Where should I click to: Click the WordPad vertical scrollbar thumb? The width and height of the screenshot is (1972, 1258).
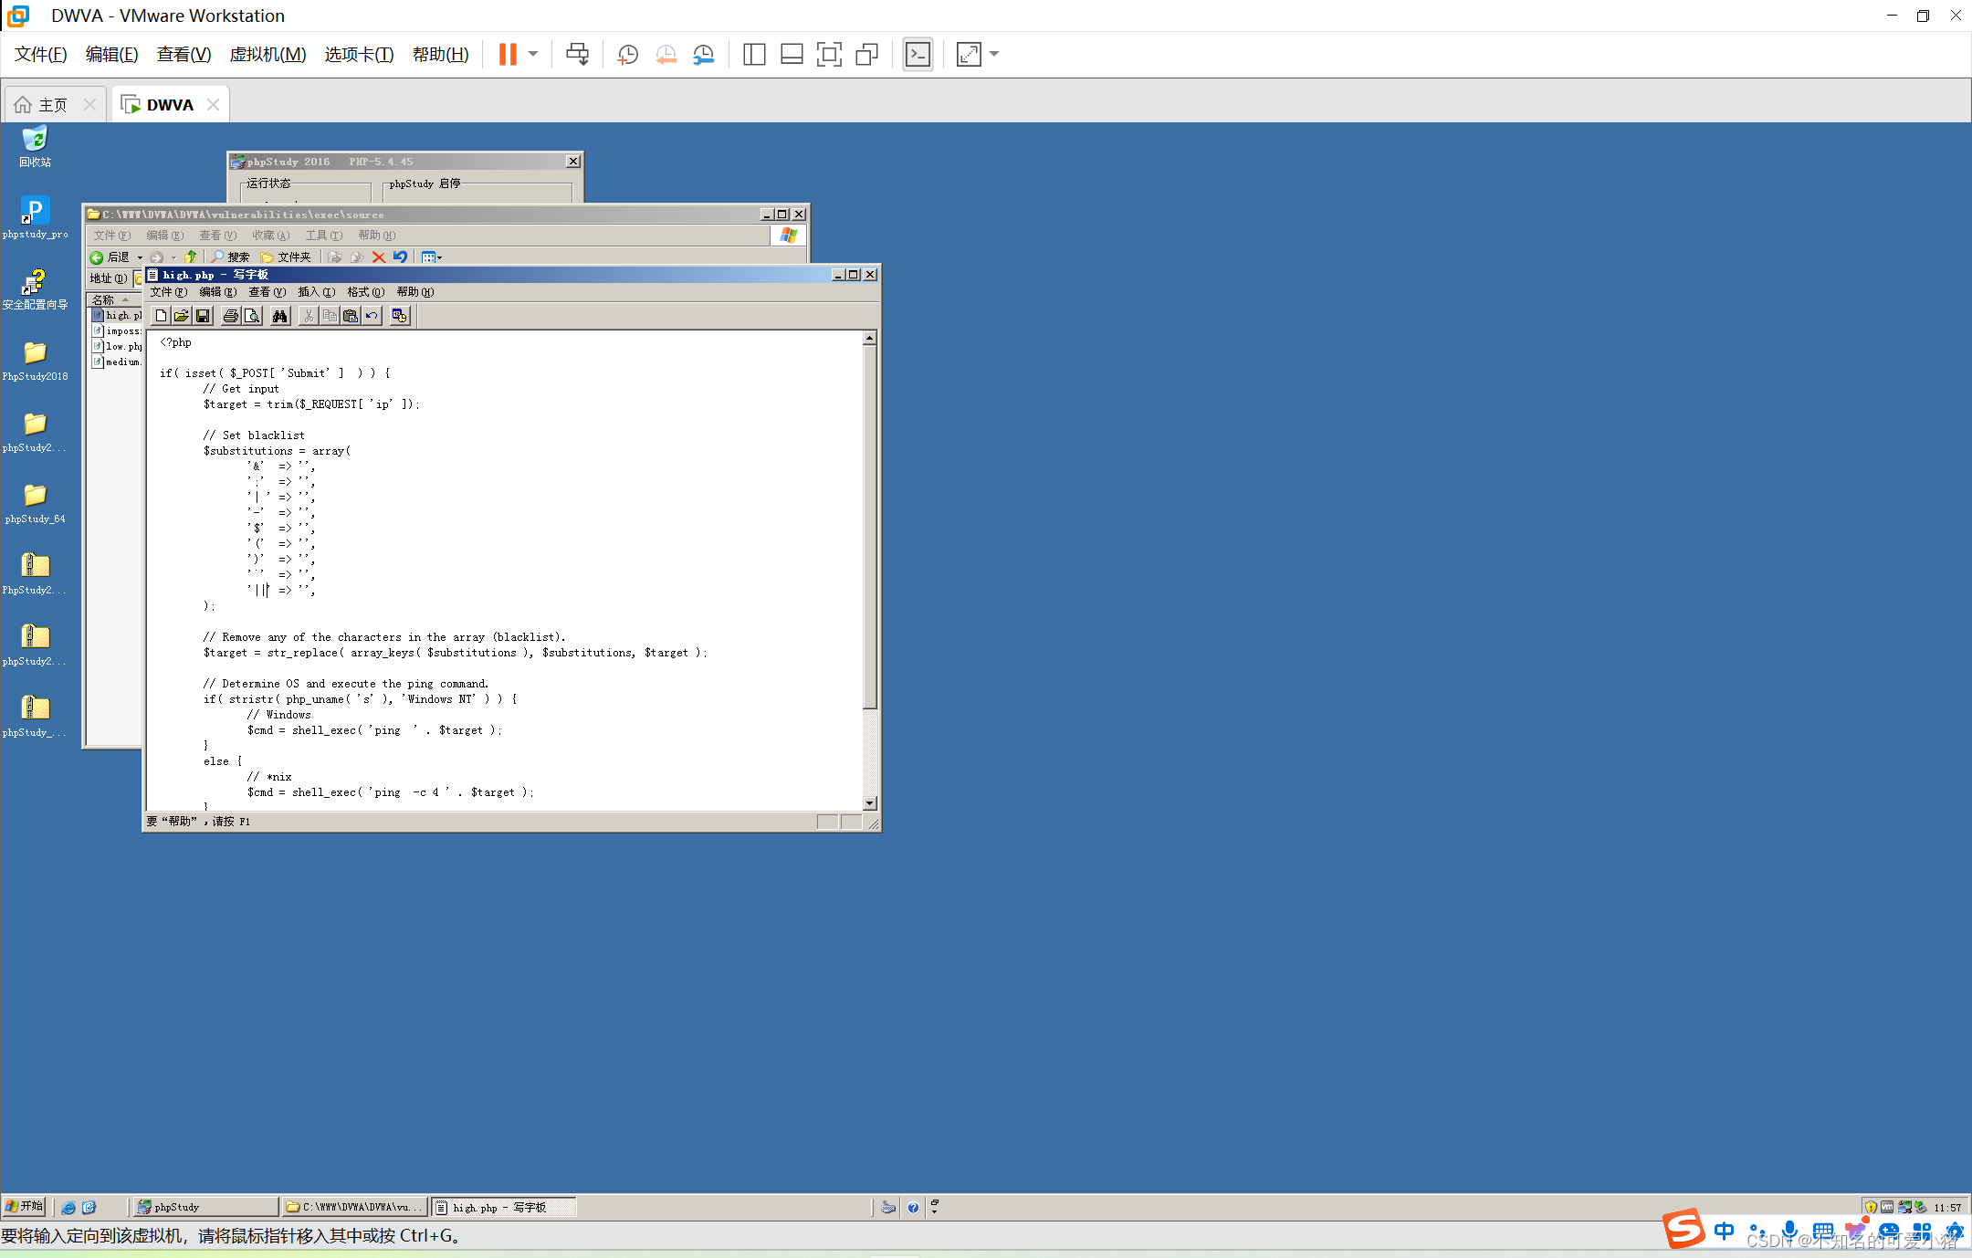coord(870,527)
